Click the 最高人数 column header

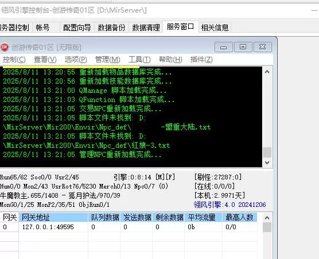(240, 217)
